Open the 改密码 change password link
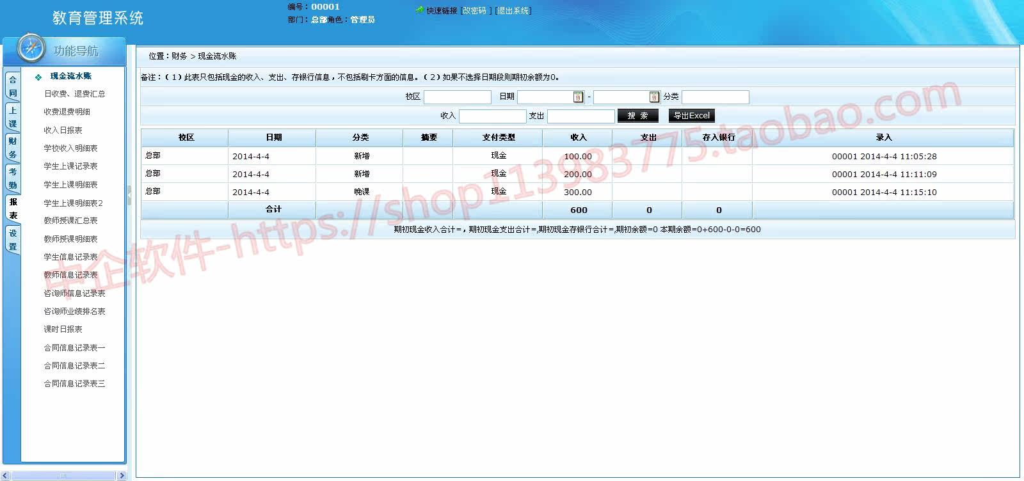1024x481 pixels. (474, 11)
